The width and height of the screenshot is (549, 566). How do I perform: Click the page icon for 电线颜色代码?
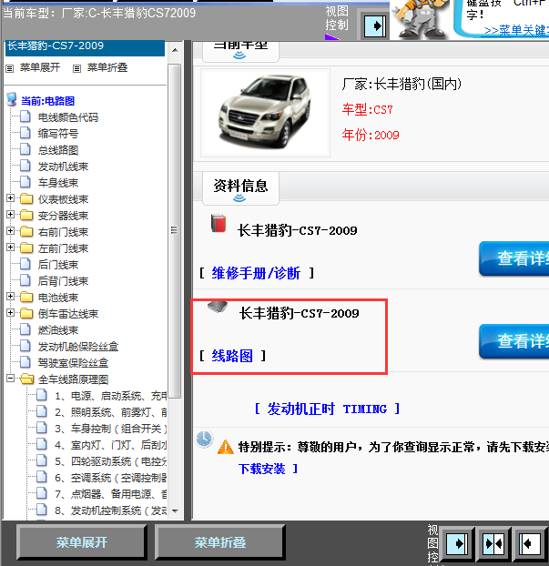[25, 116]
